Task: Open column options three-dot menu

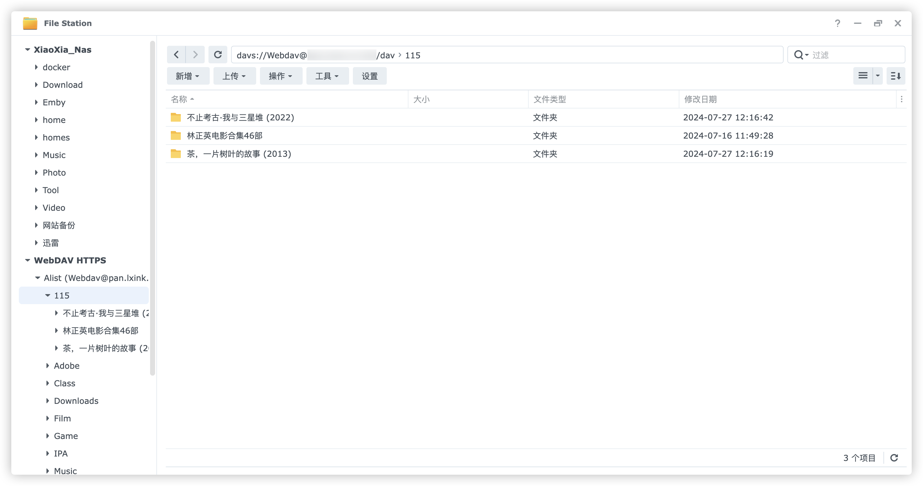Action: 902,99
